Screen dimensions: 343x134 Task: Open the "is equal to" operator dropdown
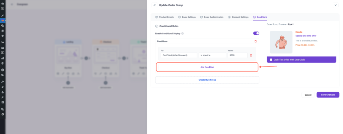coord(212,55)
